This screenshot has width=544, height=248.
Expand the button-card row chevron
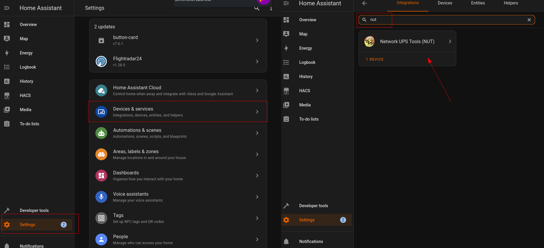pyautogui.click(x=257, y=40)
